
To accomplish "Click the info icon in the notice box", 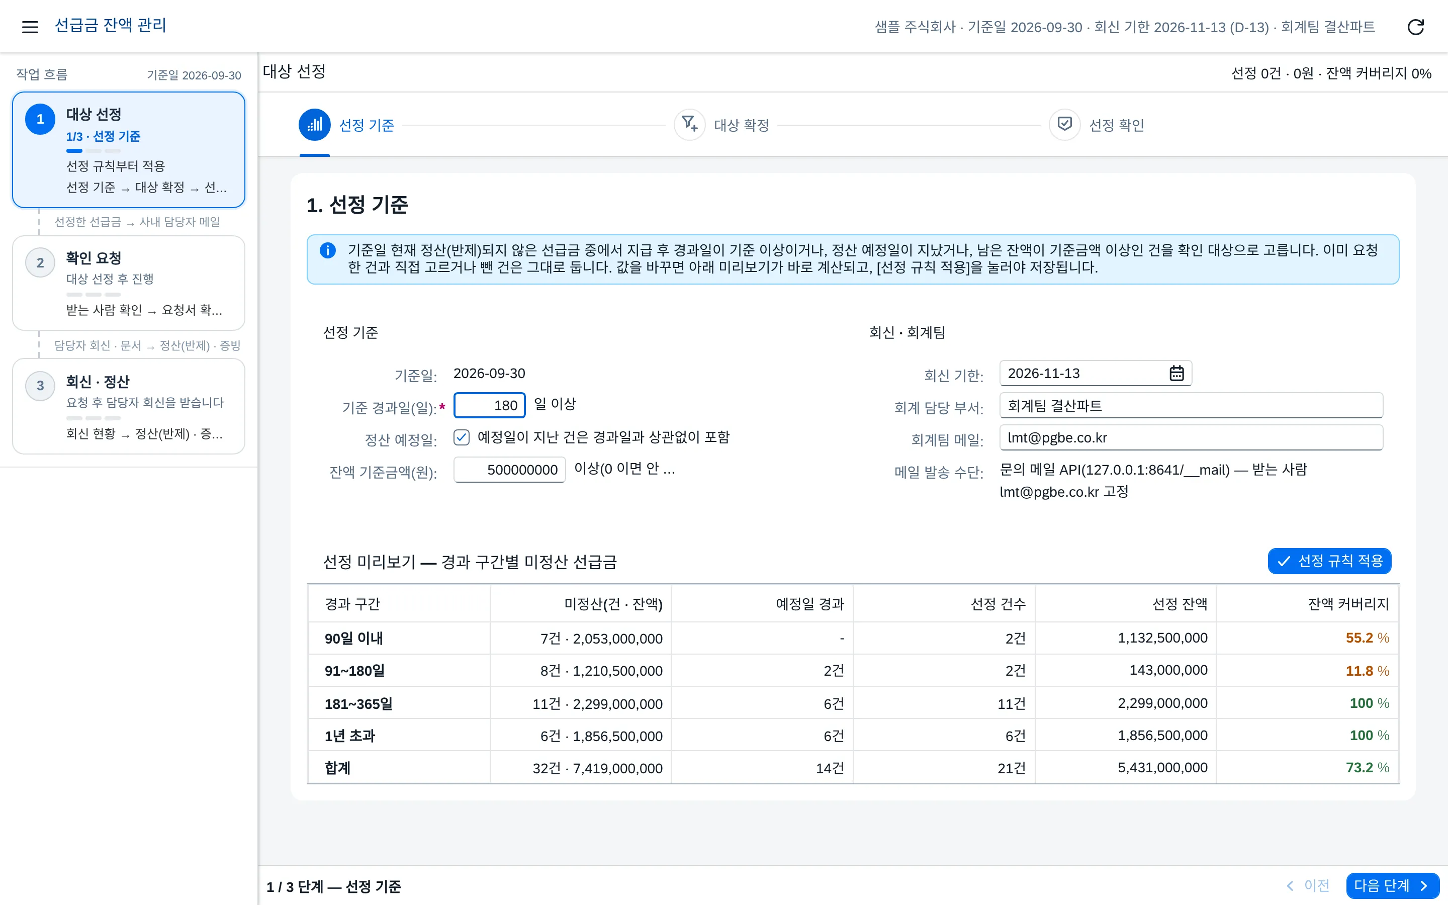I will pos(327,250).
